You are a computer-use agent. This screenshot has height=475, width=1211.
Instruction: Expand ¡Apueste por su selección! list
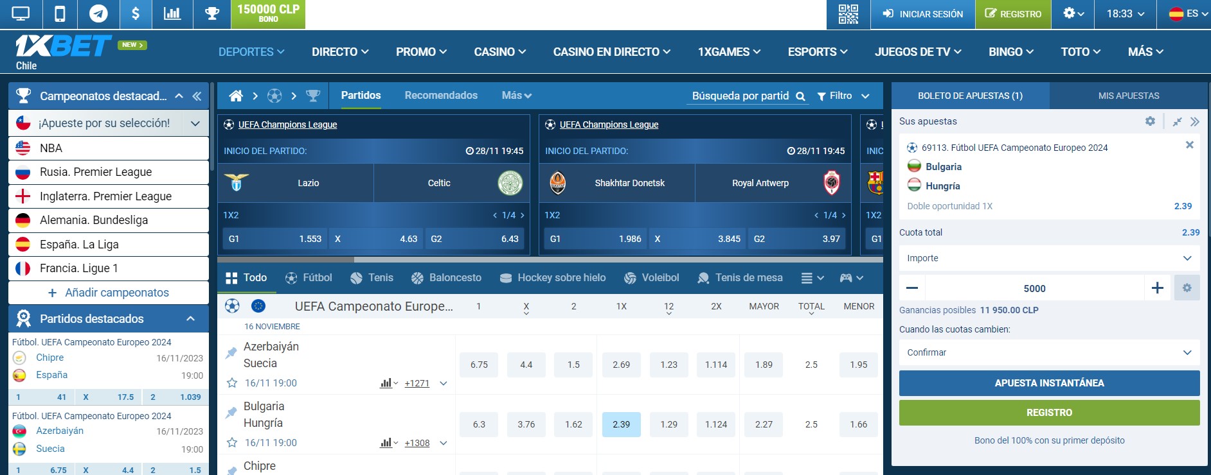(x=195, y=123)
